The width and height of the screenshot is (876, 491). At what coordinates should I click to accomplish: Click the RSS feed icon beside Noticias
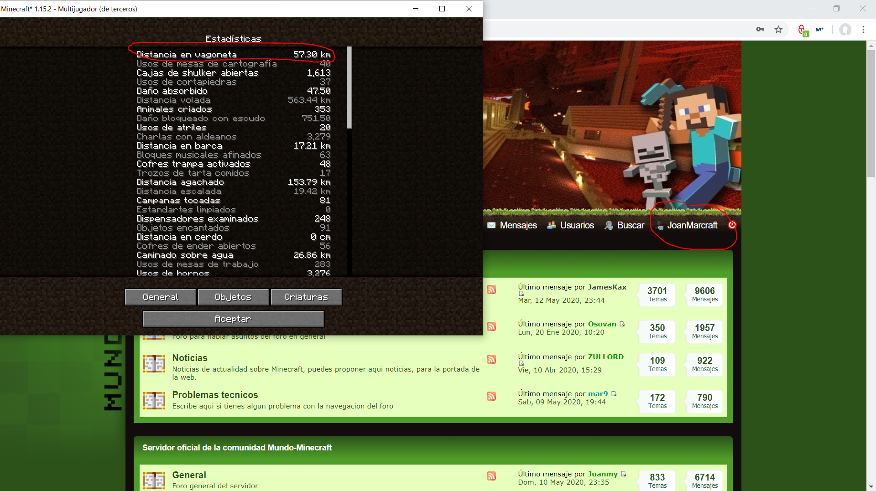pos(491,359)
